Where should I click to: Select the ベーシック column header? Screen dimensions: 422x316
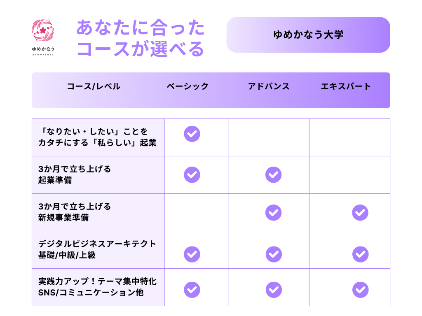click(x=188, y=86)
